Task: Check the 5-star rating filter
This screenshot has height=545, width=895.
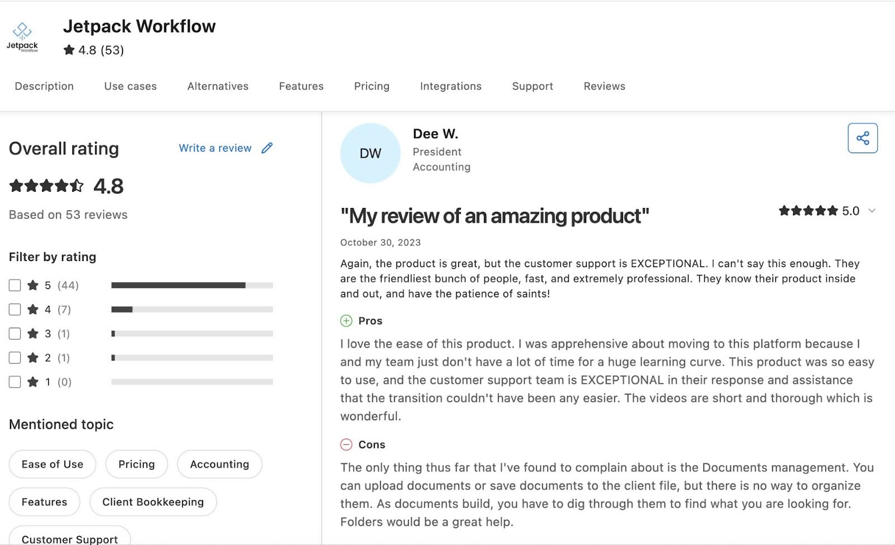Action: coord(15,285)
